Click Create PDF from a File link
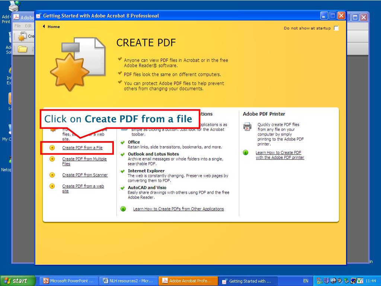The width and height of the screenshot is (381, 286). 82,147
